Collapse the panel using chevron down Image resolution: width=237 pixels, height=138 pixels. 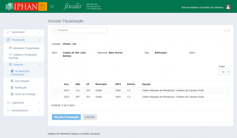225,31
